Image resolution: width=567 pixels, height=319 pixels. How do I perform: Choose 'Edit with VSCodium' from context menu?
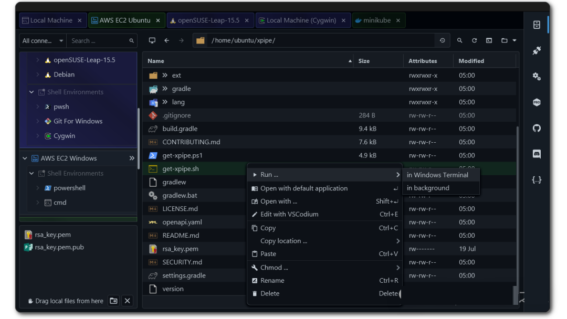[x=289, y=214]
